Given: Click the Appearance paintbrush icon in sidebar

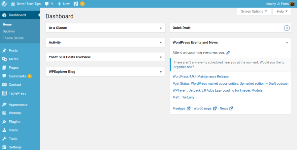Looking at the screenshot, I should tap(4, 105).
